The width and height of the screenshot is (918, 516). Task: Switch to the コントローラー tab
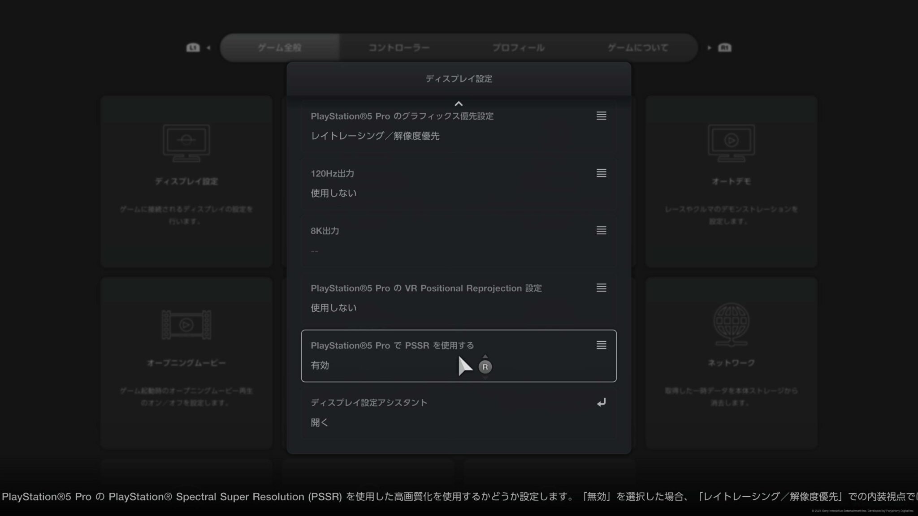click(398, 47)
